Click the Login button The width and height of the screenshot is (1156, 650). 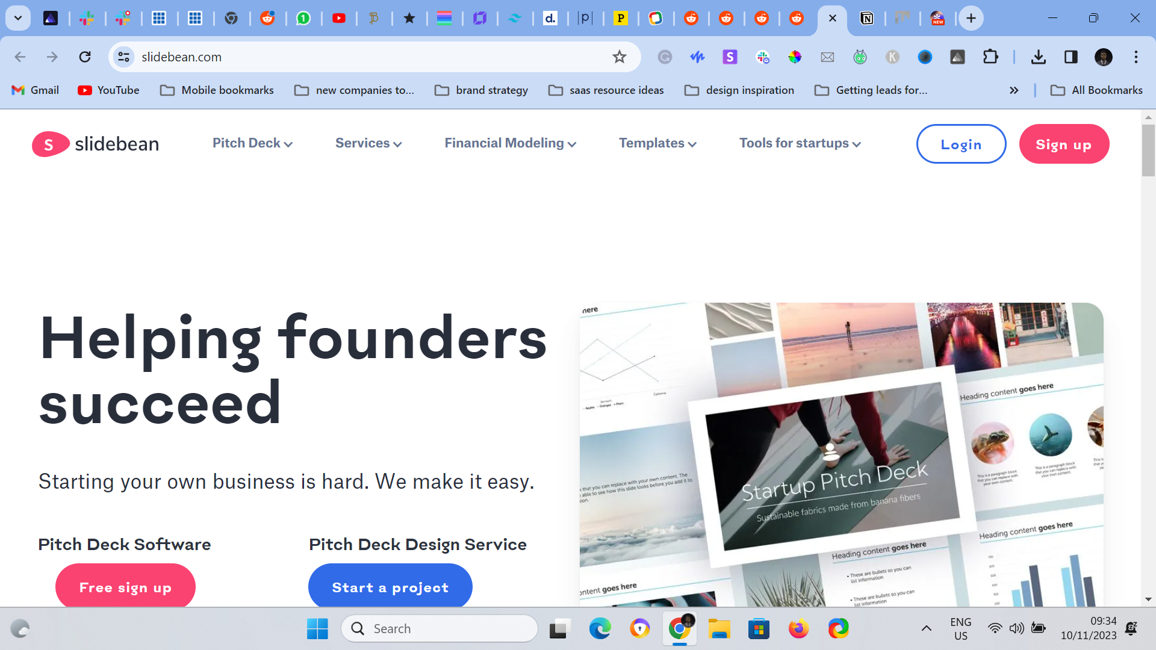click(x=961, y=144)
